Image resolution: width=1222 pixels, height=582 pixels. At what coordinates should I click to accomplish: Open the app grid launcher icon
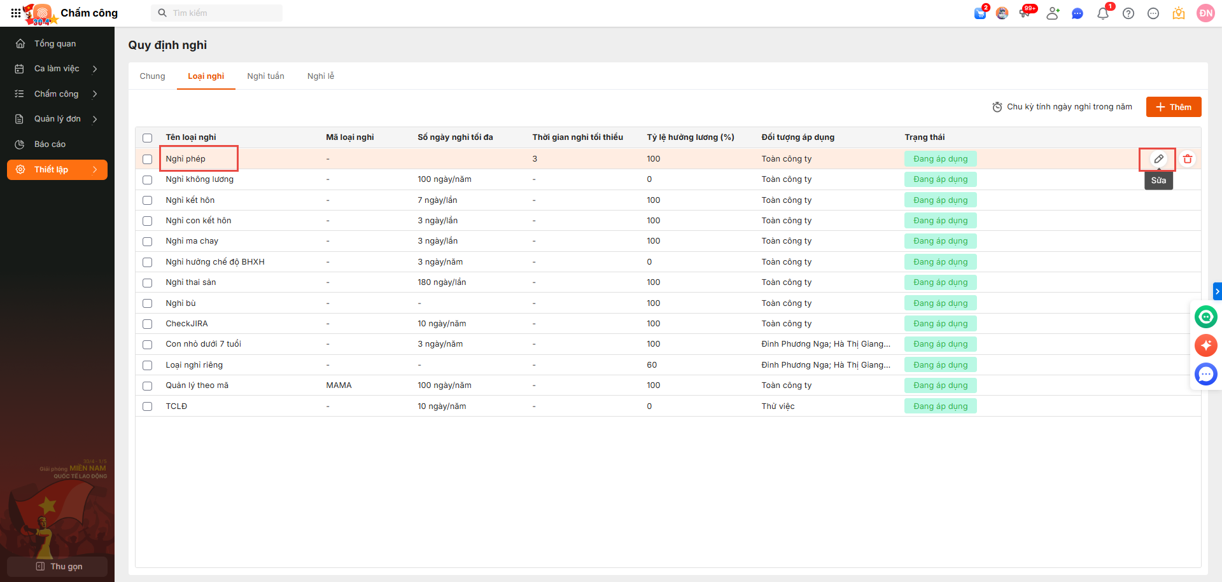(x=15, y=13)
